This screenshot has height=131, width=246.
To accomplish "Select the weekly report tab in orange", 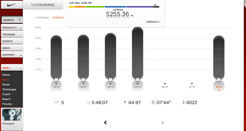I will coord(58,18).
